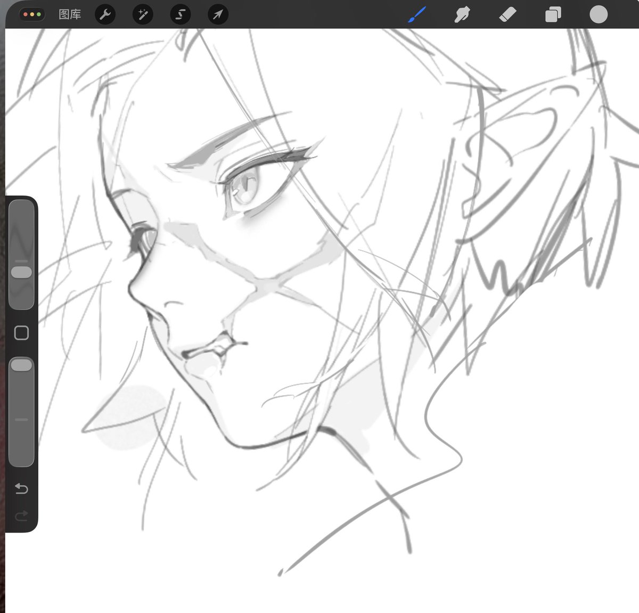This screenshot has height=613, width=639.
Task: Activate the Transform arrow tool
Action: coord(218,14)
